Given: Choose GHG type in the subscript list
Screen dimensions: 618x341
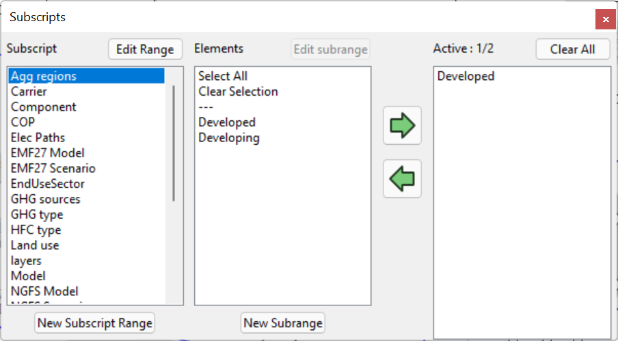Looking at the screenshot, I should point(37,215).
